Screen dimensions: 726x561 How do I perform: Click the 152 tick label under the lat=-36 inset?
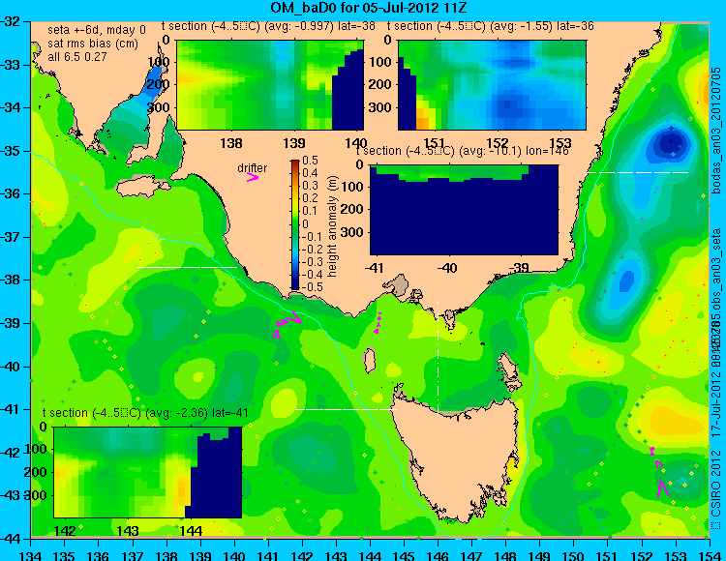point(498,143)
